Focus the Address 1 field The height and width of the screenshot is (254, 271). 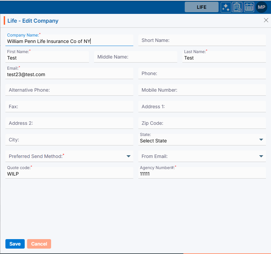[x=202, y=107]
